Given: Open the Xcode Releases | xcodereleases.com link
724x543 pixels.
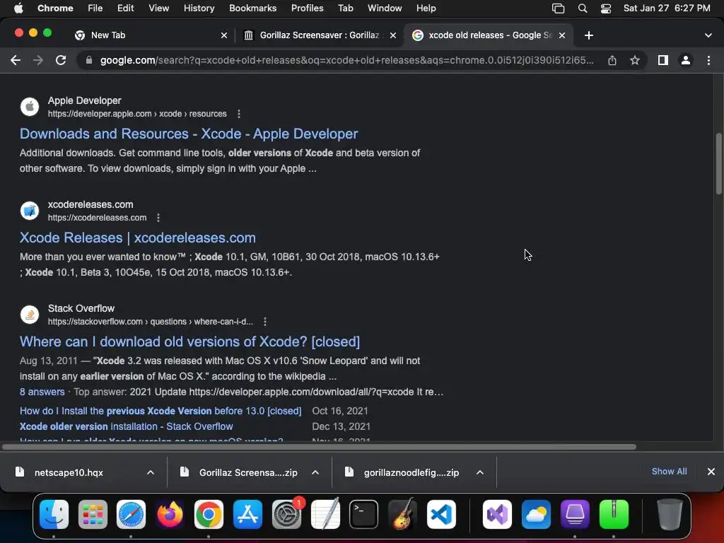Looking at the screenshot, I should 138,238.
